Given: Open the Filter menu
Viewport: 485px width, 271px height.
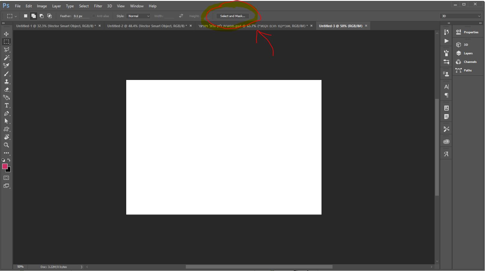Looking at the screenshot, I should pos(98,6).
